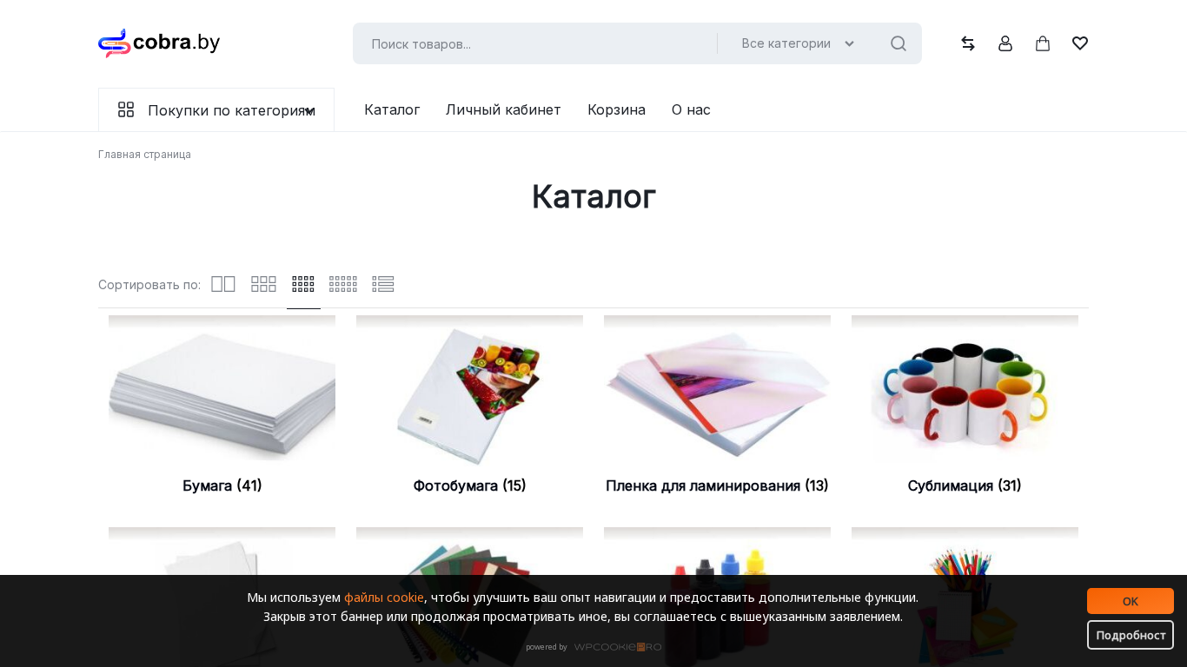
Task: Accept cookies with the OK button
Action: tap(1131, 601)
